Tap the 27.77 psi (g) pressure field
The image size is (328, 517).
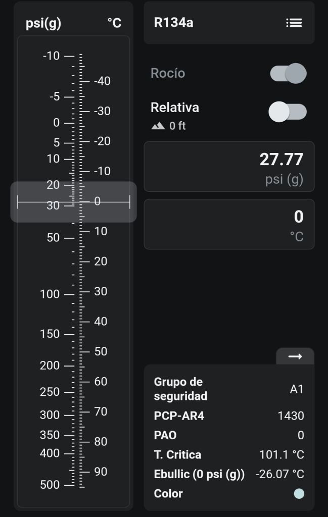(x=229, y=167)
